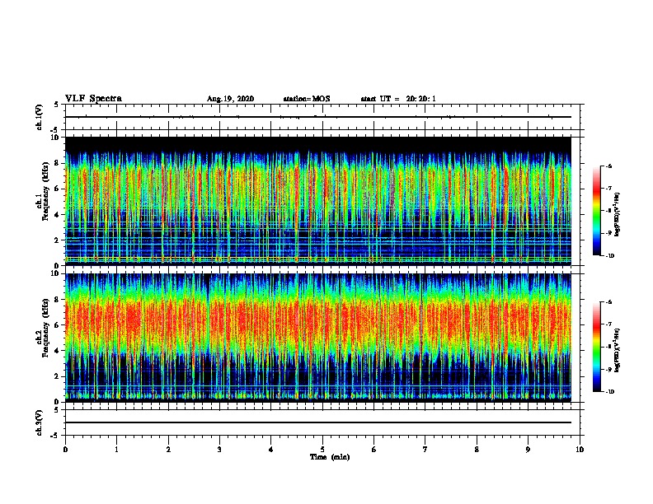This screenshot has height=504, width=653.
Task: Click the "5" tick on ch.1(V) axis
Action: pyautogui.click(x=57, y=105)
